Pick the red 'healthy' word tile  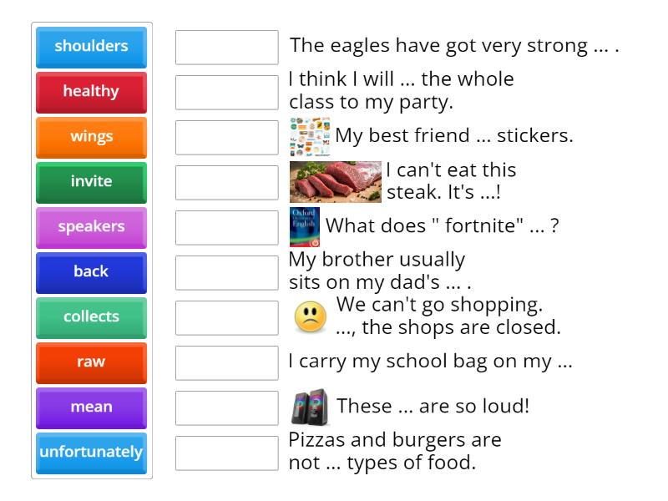click(x=91, y=92)
